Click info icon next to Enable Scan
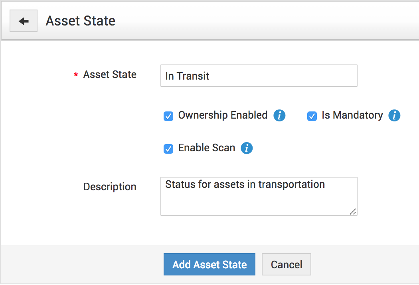The height and width of the screenshot is (285, 419). 247,148
